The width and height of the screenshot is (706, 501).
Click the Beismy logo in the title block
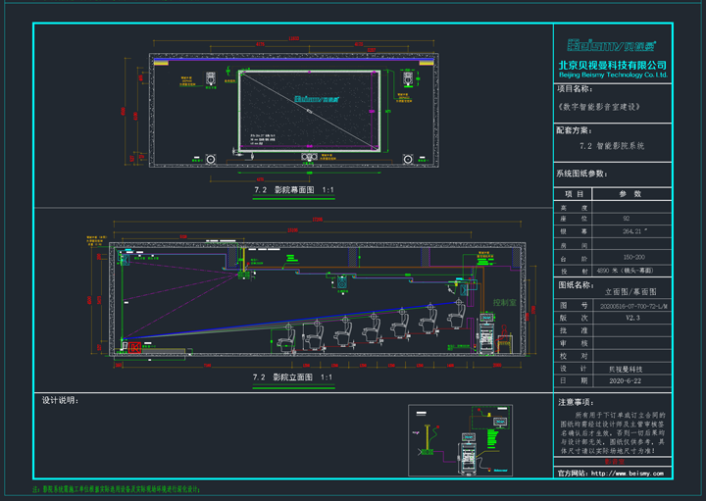[x=612, y=45]
